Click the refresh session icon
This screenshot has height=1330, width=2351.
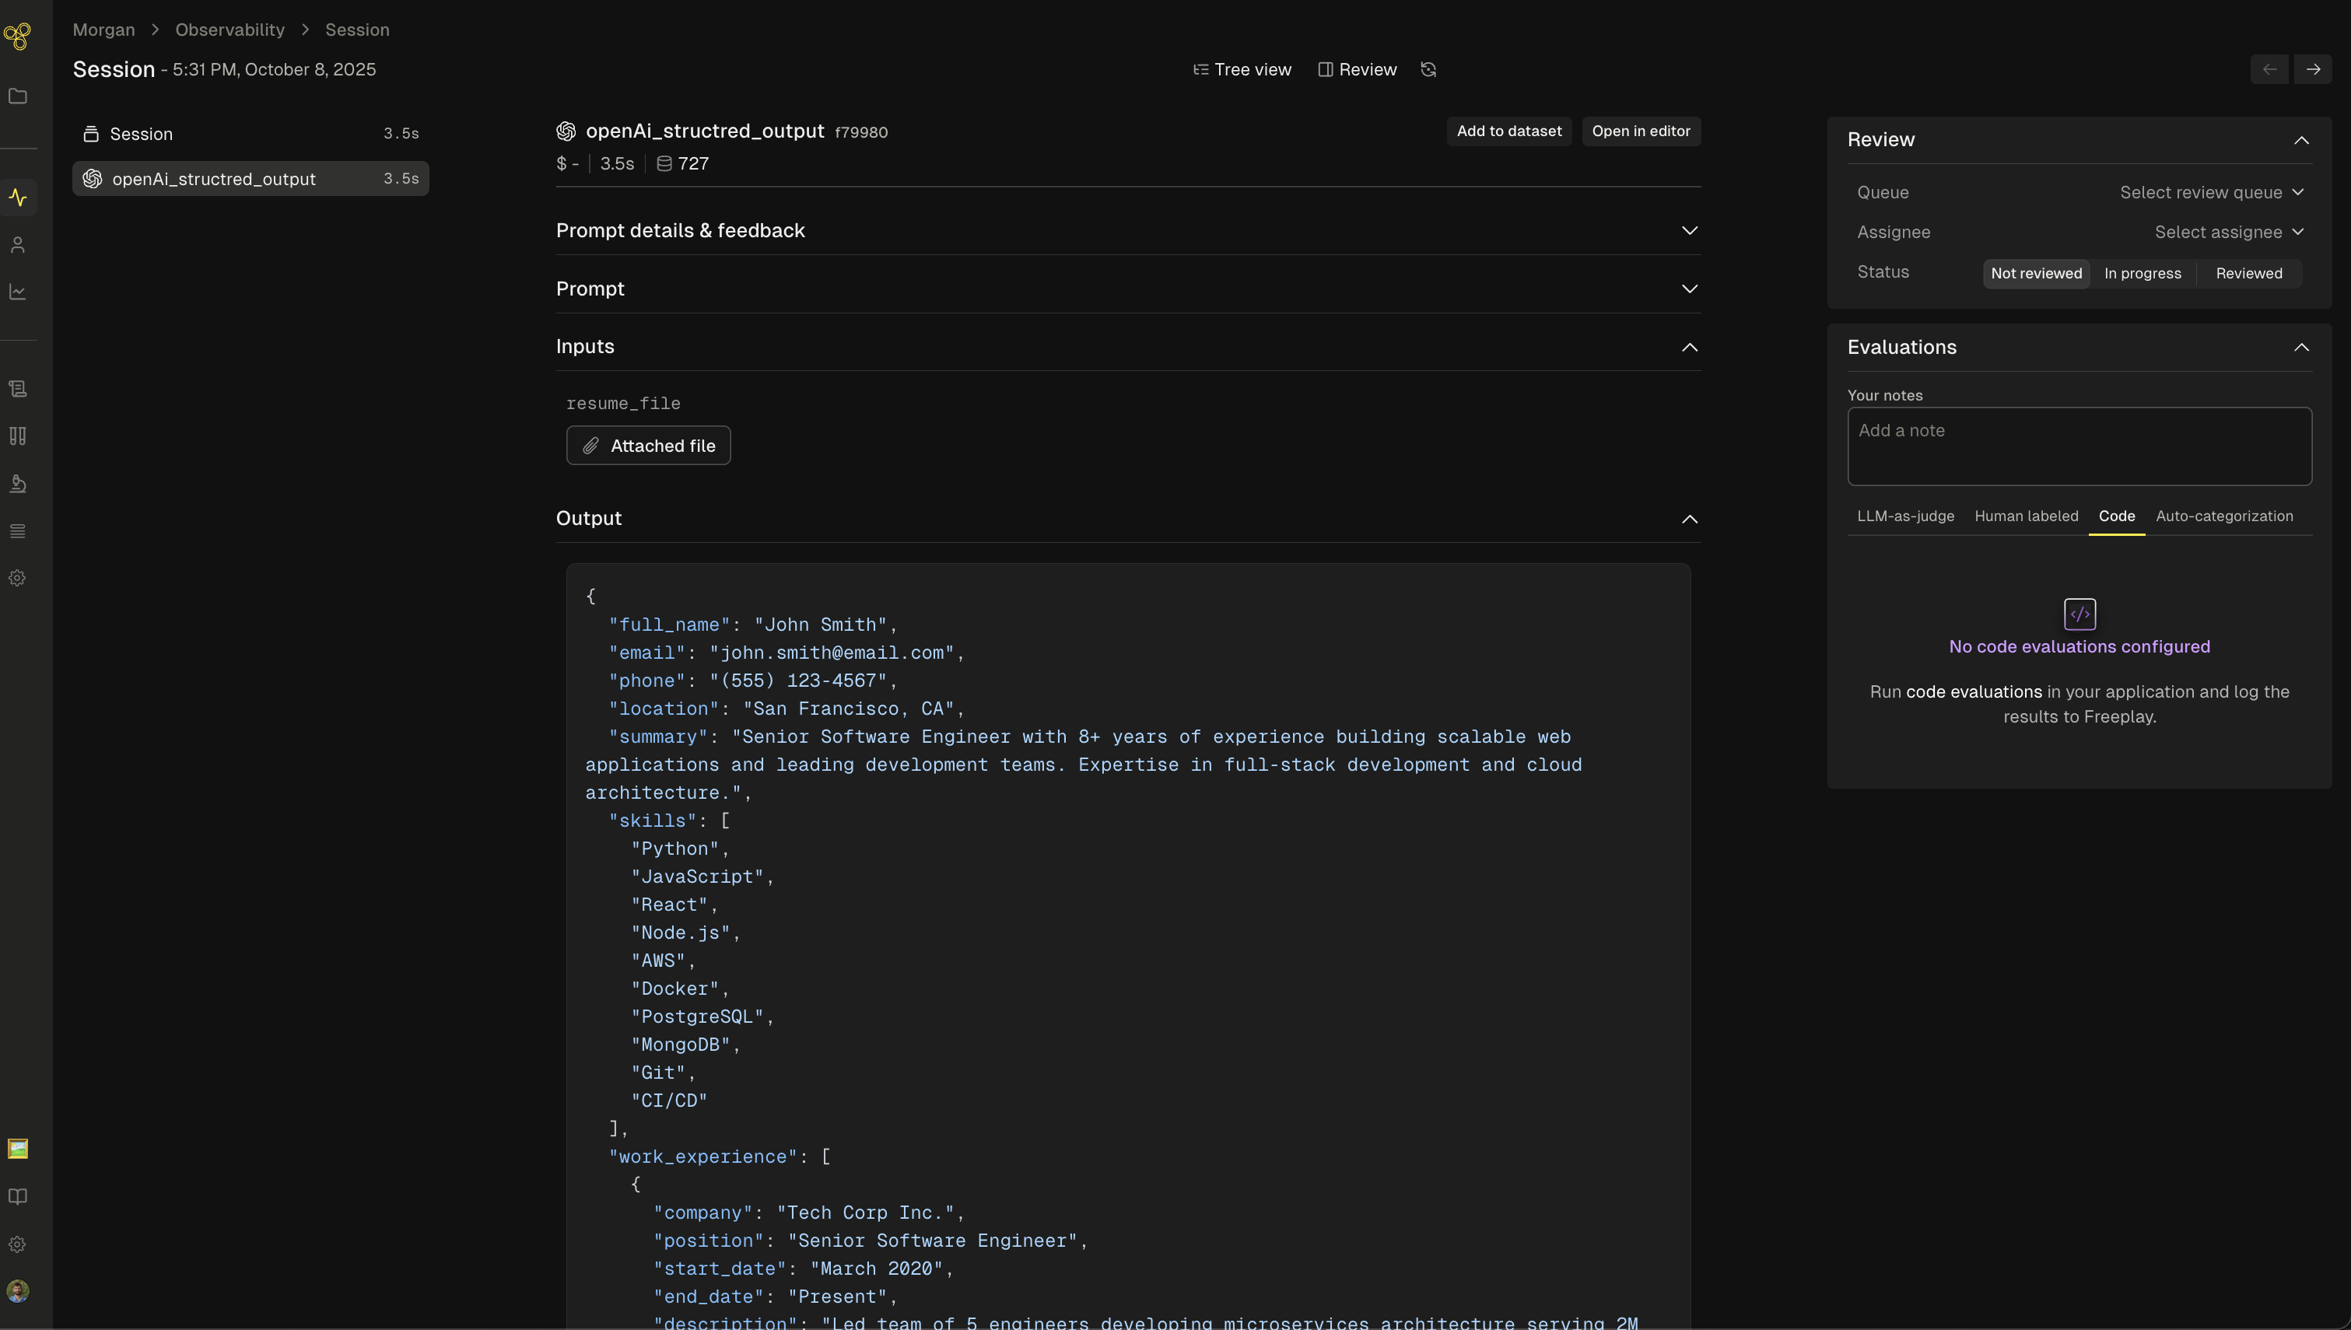click(x=1428, y=69)
